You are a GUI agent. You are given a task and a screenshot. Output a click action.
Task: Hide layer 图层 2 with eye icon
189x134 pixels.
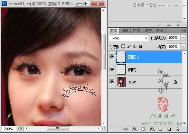point(112,57)
